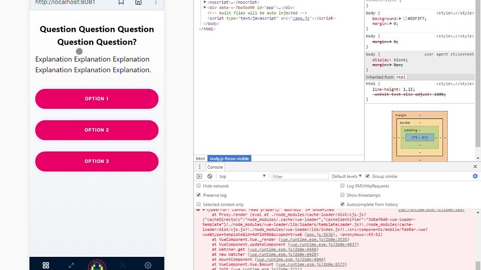The image size is (481, 270).
Task: Select the clear console icon
Action: (209, 176)
